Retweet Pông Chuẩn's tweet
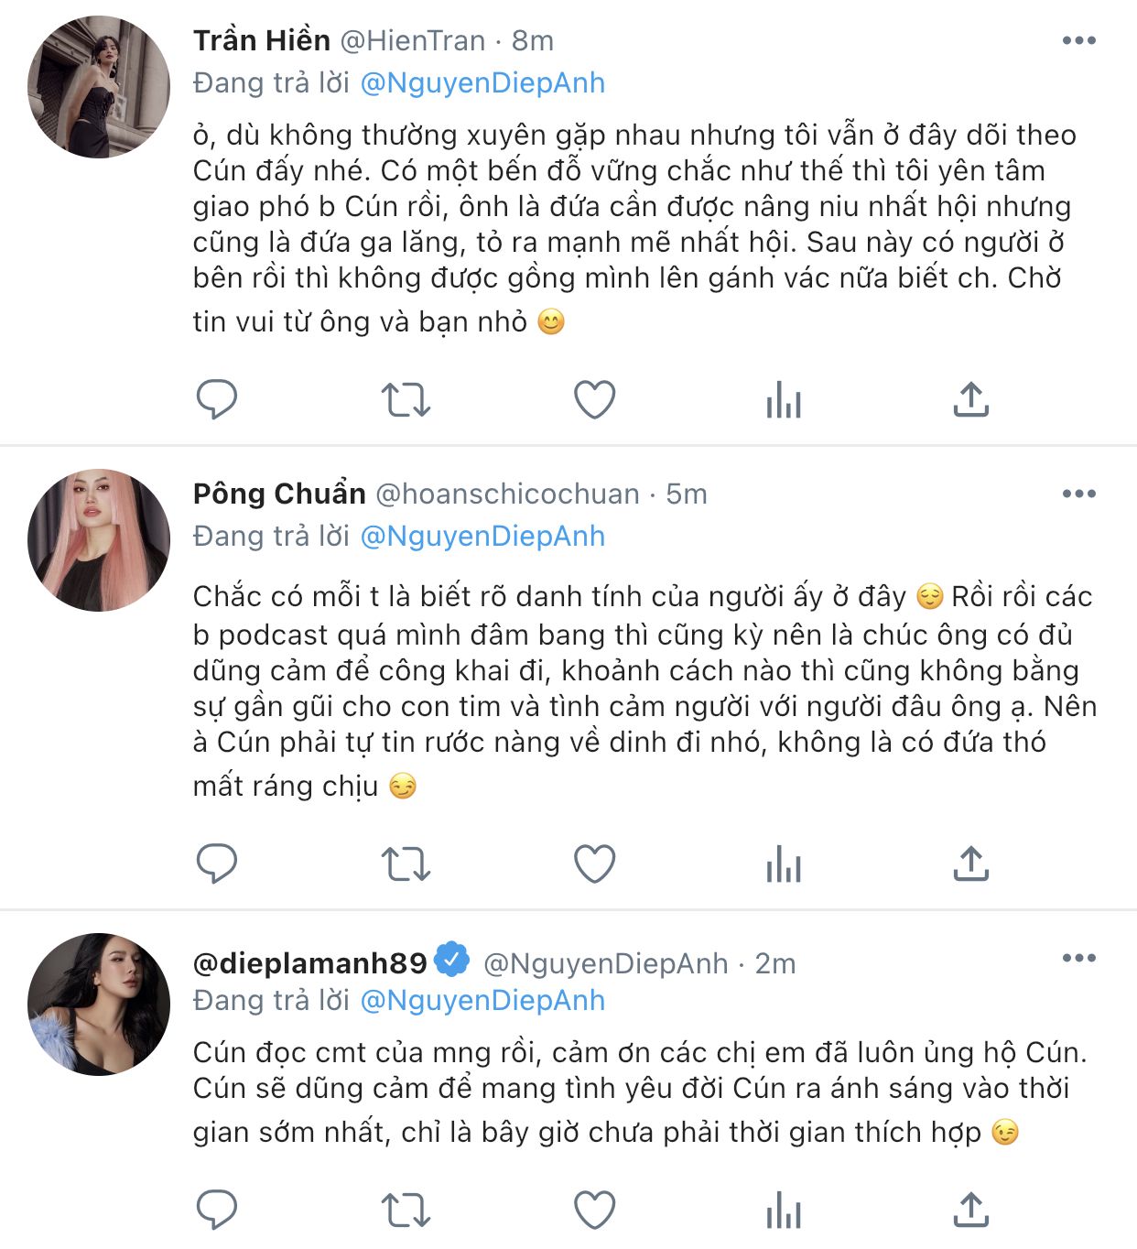Image resolution: width=1137 pixels, height=1249 pixels. click(406, 863)
